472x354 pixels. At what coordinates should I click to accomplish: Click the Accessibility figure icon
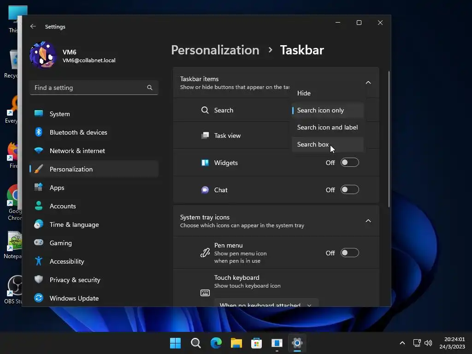point(39,261)
